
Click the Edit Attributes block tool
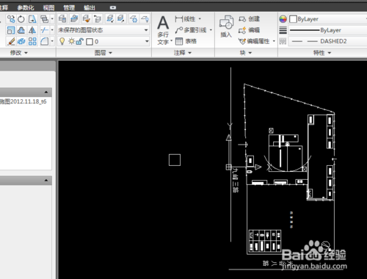[256, 41]
